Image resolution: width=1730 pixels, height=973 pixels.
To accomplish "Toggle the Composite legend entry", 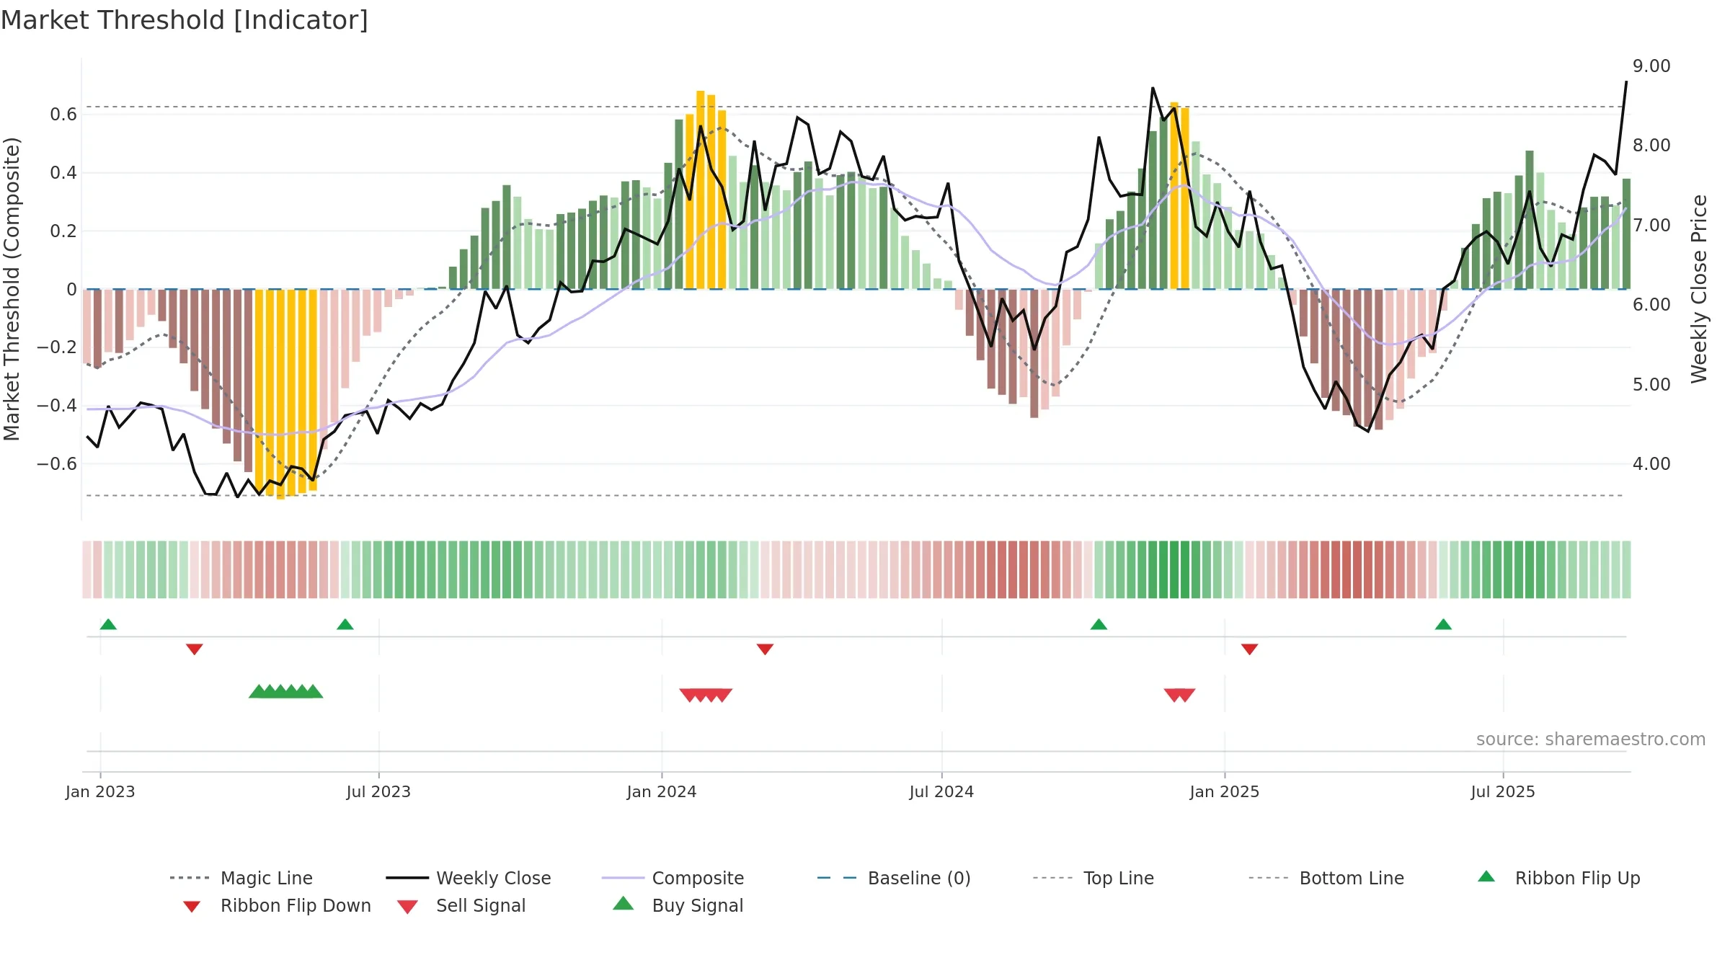I will [673, 878].
